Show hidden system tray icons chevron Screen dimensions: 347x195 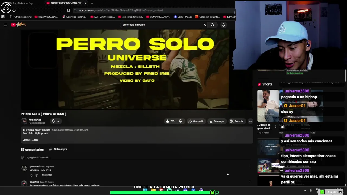tap(305, 191)
